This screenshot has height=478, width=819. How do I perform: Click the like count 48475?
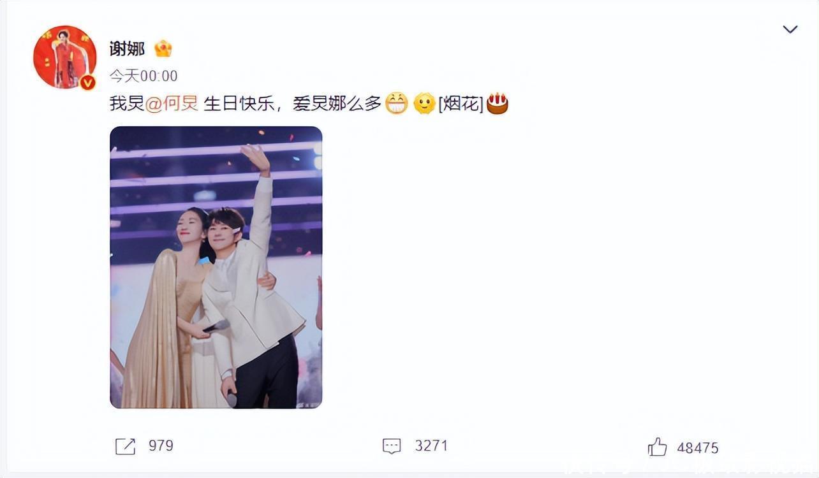(698, 448)
